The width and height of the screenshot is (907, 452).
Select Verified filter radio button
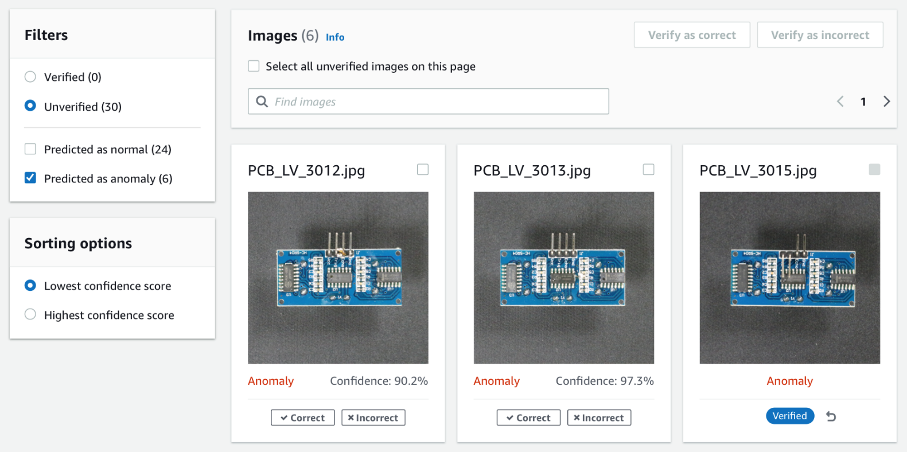(30, 77)
